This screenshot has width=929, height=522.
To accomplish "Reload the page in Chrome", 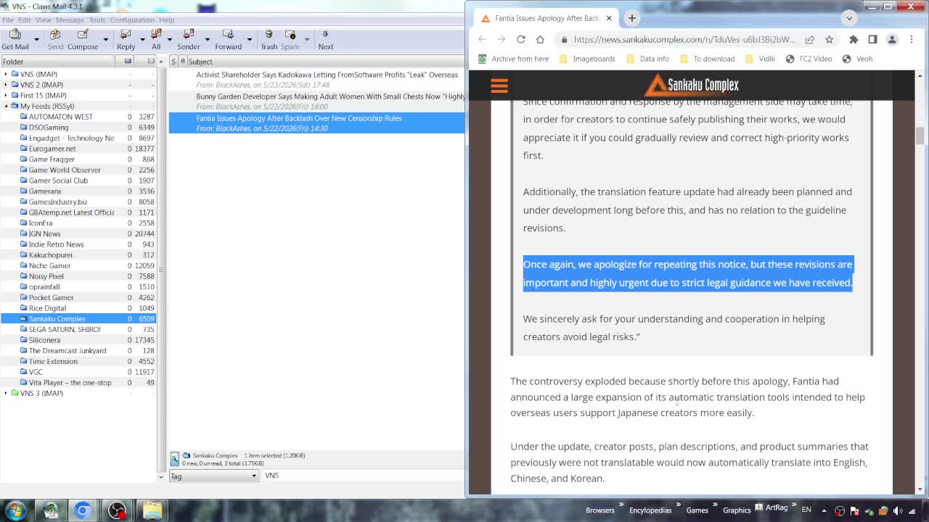I will click(x=520, y=39).
